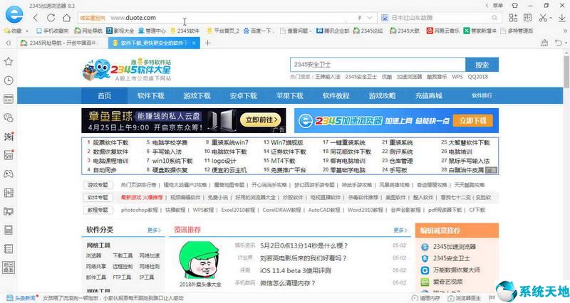
Task: Click the undo closed-tab arrow icon
Action: click(x=559, y=43)
